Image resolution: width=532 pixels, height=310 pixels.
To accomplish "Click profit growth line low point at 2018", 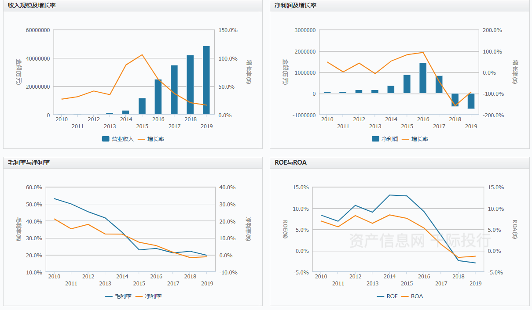I will coord(455,106).
